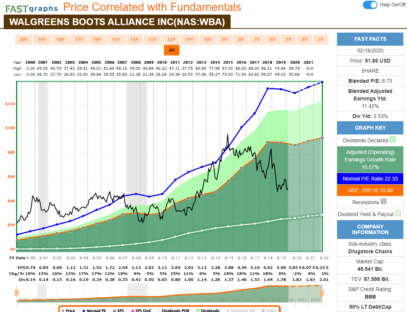Screen dimensions: 407x312
Task: Toggle the Dividends legend item
Action: click(208, 311)
